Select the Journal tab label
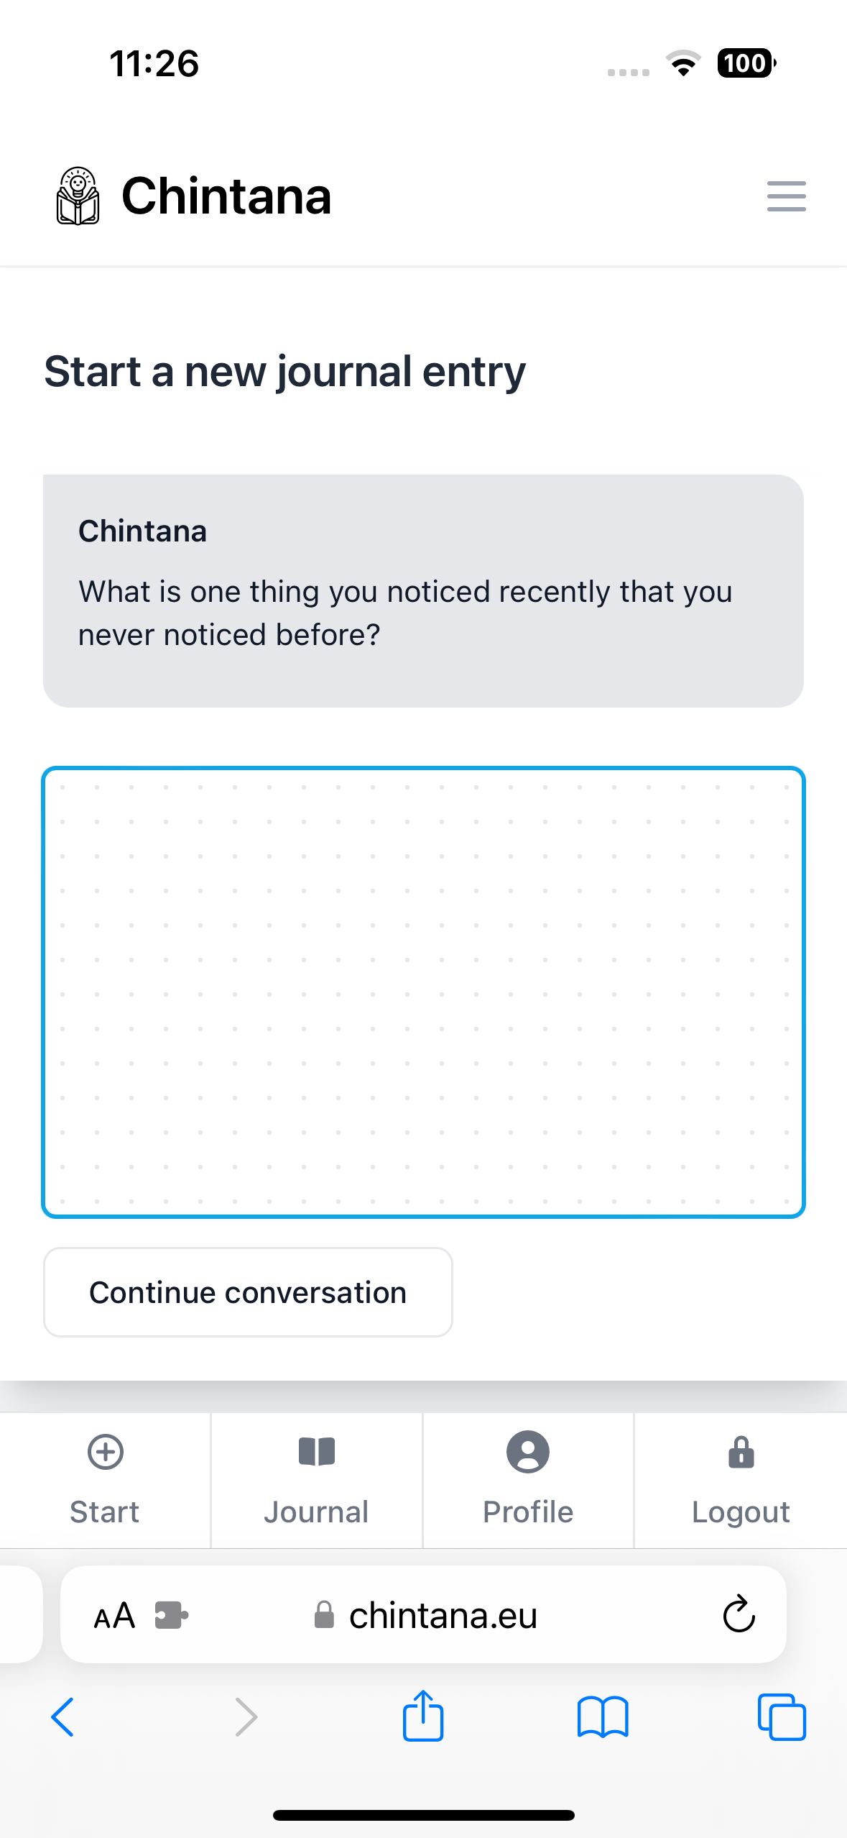847x1838 pixels. tap(316, 1512)
